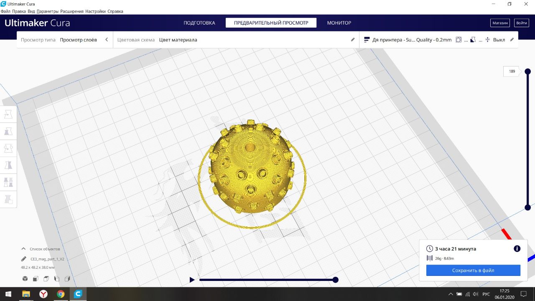Open the Правка menu
The width and height of the screenshot is (535, 301).
(19, 11)
